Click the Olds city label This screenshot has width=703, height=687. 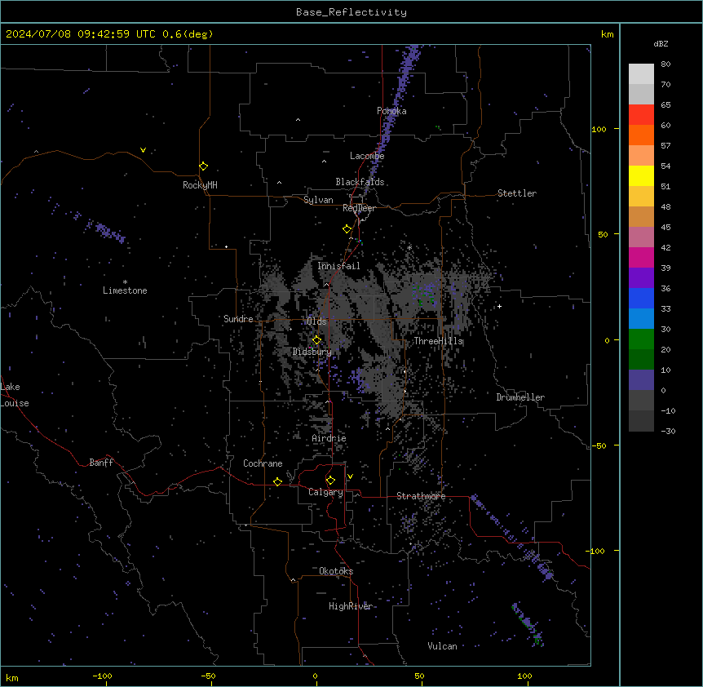(316, 321)
